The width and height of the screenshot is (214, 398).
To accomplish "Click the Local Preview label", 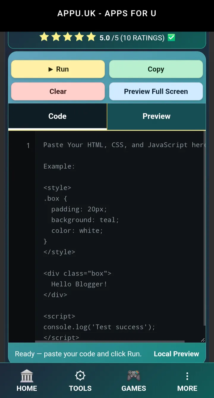I will coord(176,354).
